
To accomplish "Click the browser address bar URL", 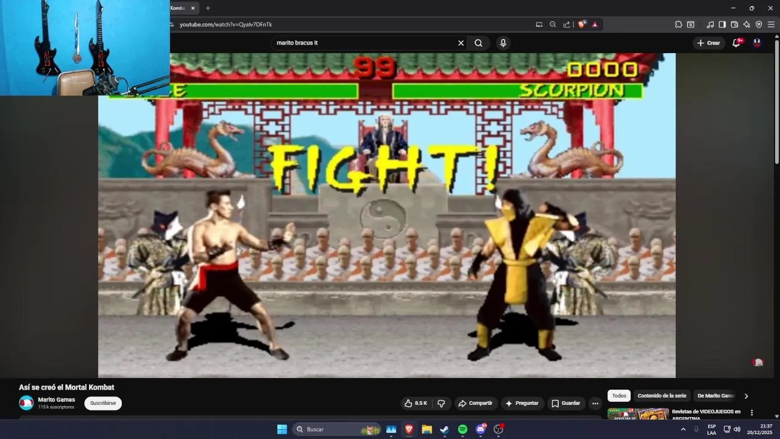I will (x=226, y=24).
